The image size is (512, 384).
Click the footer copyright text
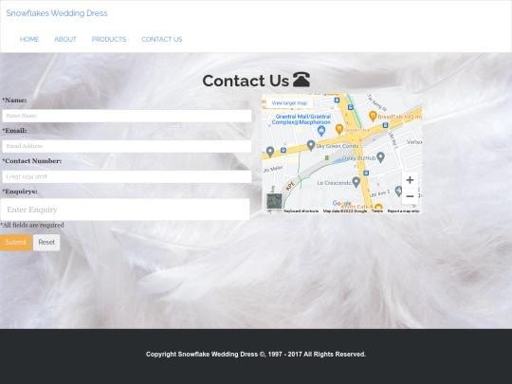click(256, 355)
